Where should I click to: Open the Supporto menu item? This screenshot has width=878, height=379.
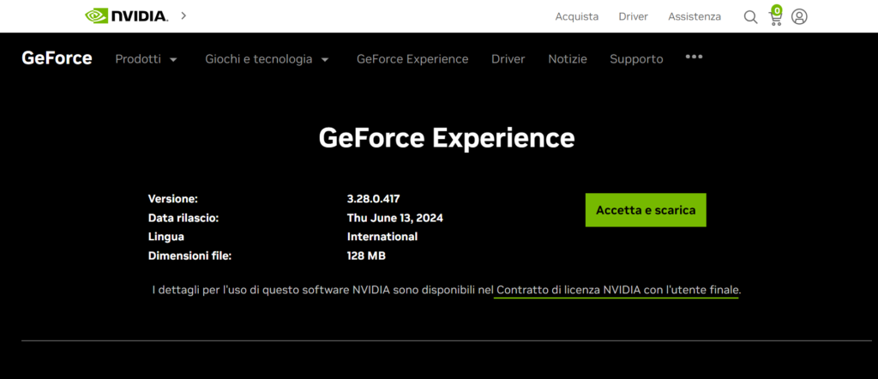pyautogui.click(x=636, y=59)
